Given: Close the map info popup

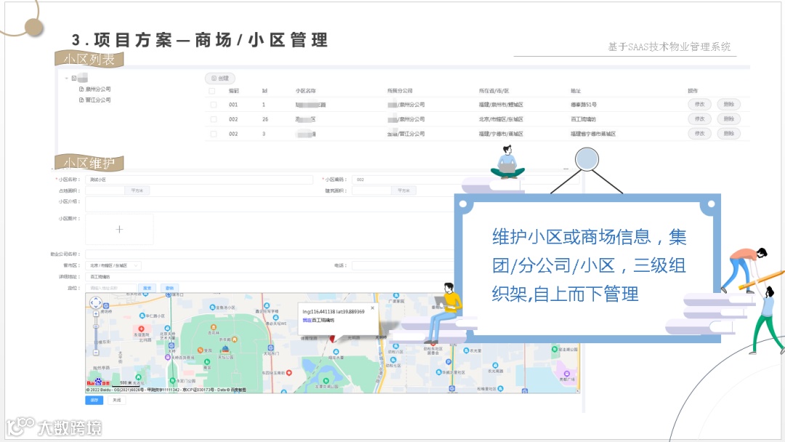Looking at the screenshot, I should pyautogui.click(x=372, y=308).
